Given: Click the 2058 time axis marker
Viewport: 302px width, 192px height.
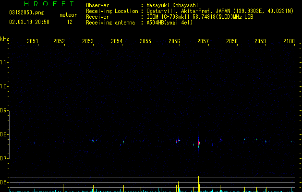Looking at the screenshot, I should 232,41.
